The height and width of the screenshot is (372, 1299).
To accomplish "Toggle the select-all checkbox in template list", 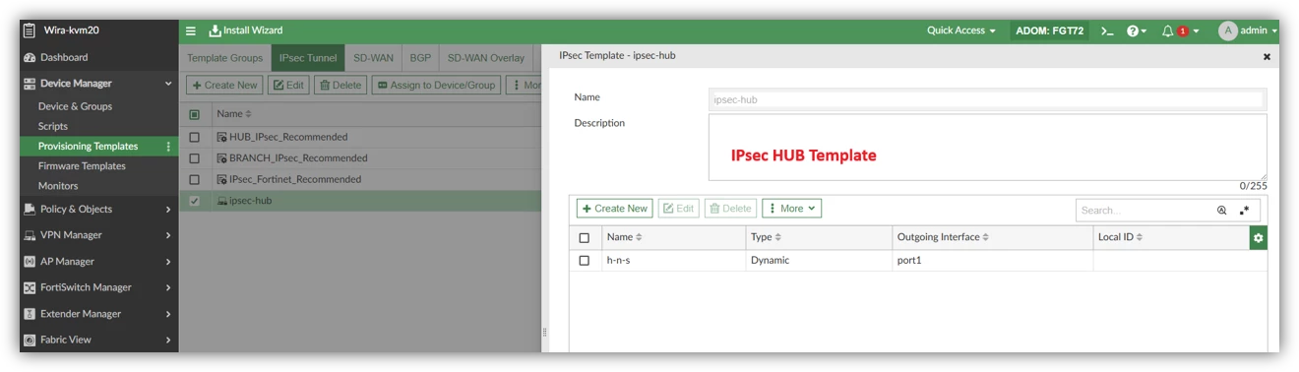I will (194, 114).
